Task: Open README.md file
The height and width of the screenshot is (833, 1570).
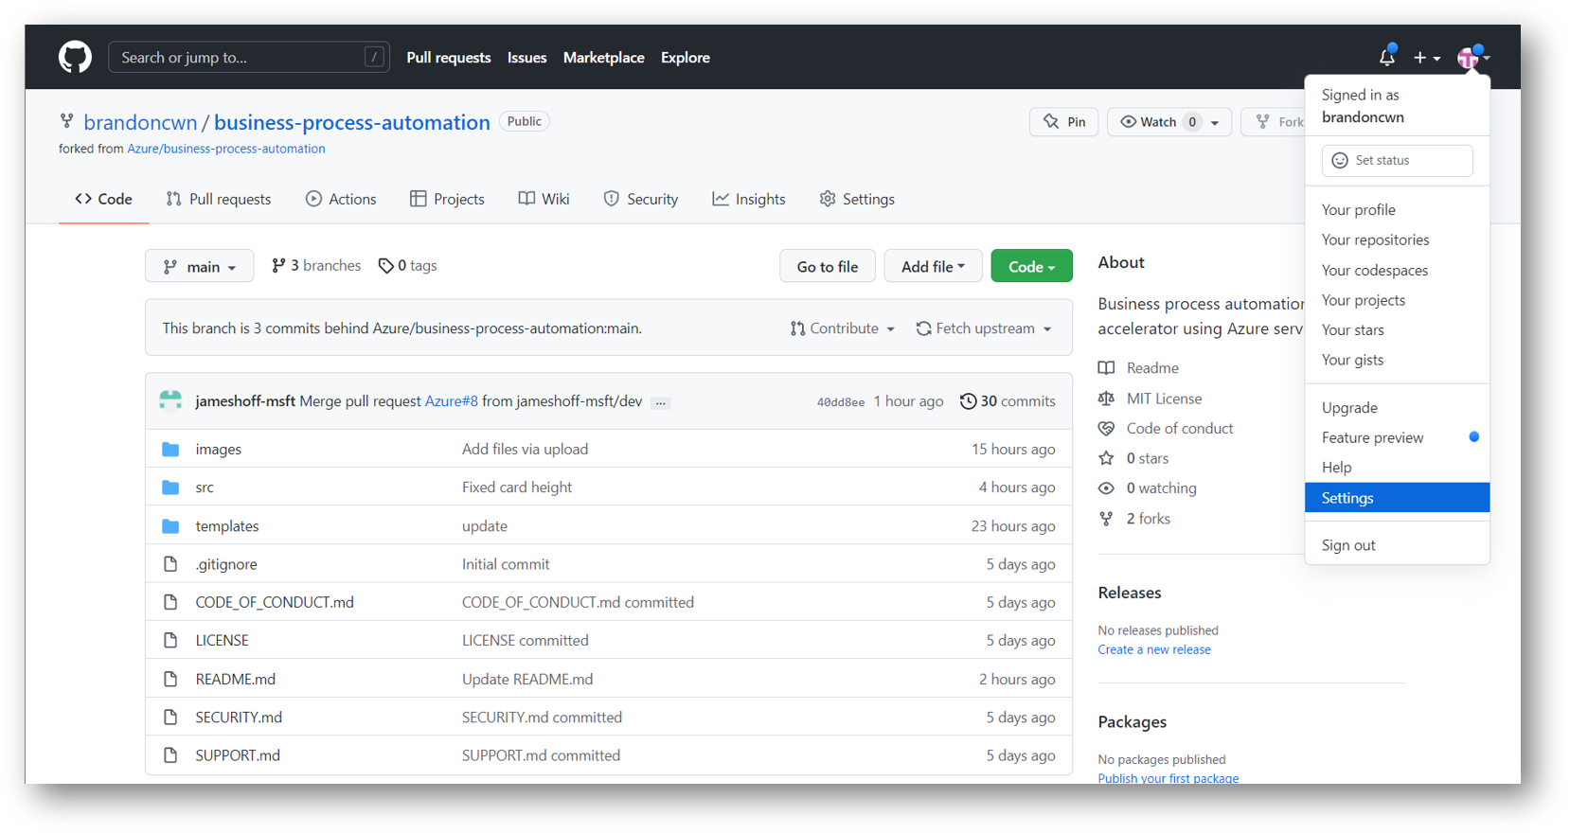Action: click(235, 680)
